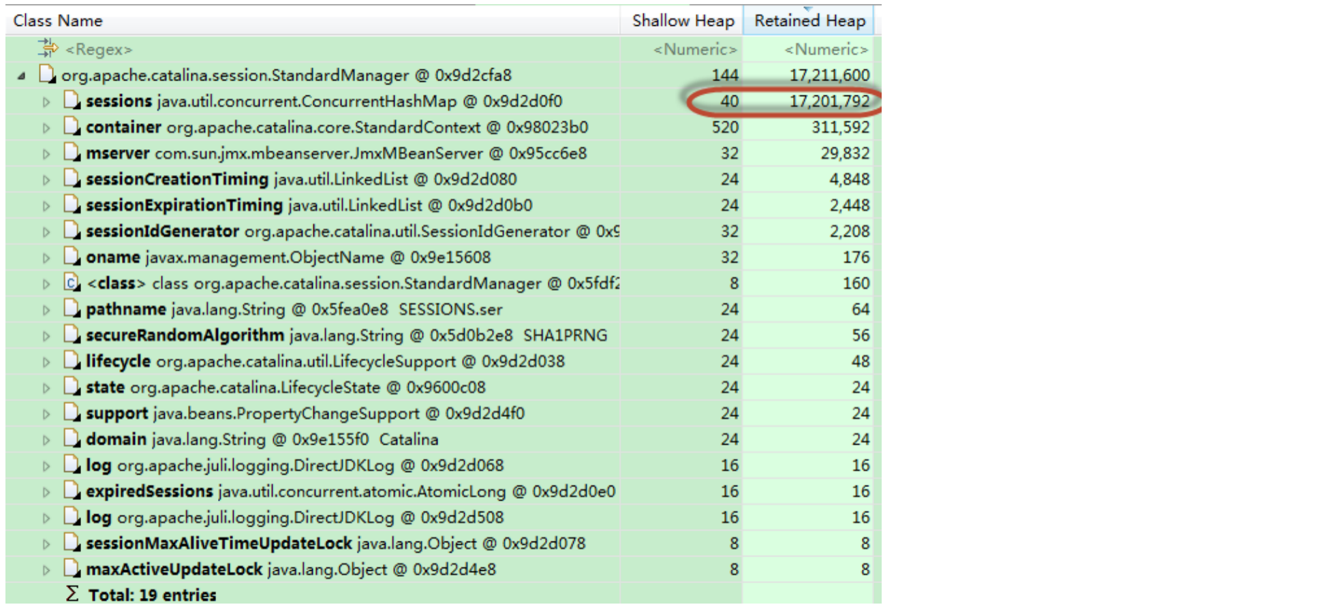Click retained heap value 29,832
The width and height of the screenshot is (1330, 609).
[845, 153]
